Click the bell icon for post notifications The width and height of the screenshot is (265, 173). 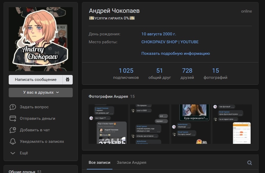coord(13,142)
